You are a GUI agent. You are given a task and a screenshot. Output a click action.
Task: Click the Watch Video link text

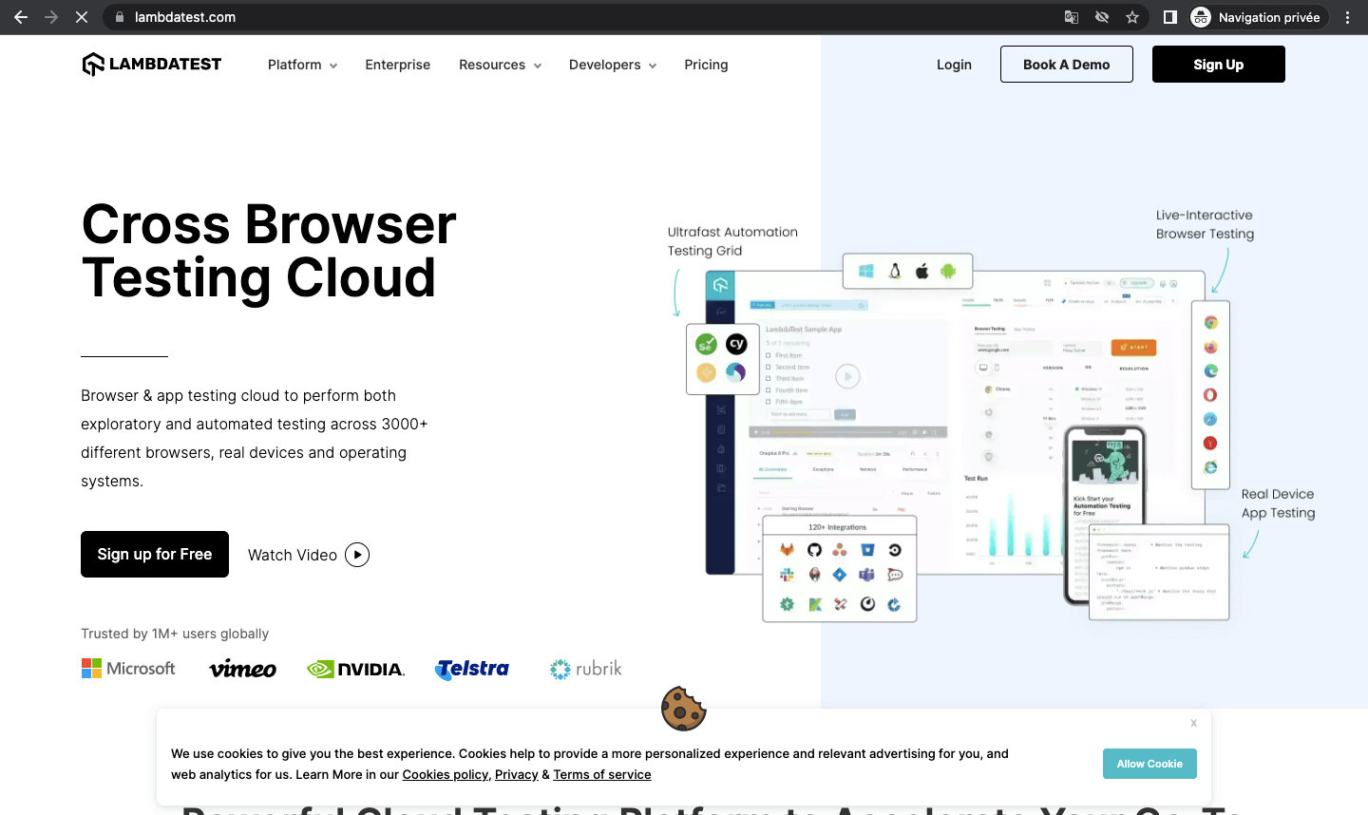pos(293,555)
